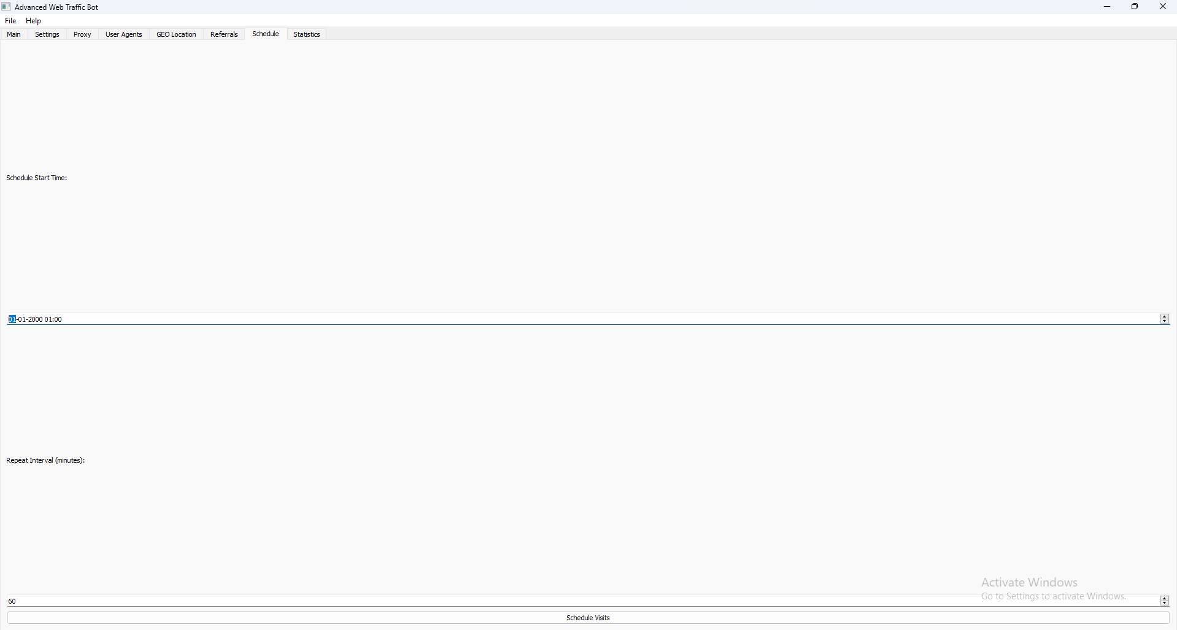The width and height of the screenshot is (1177, 630).
Task: Switch to the Main tab
Action: click(x=14, y=35)
